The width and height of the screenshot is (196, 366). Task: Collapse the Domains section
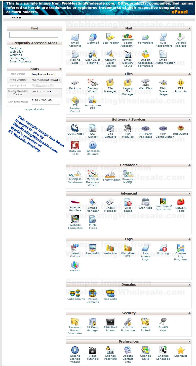pyautogui.click(x=189, y=285)
